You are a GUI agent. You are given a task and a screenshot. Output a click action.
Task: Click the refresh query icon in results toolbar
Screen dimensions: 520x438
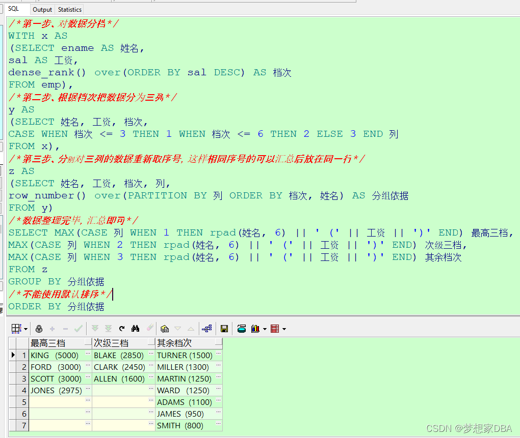tap(121, 328)
